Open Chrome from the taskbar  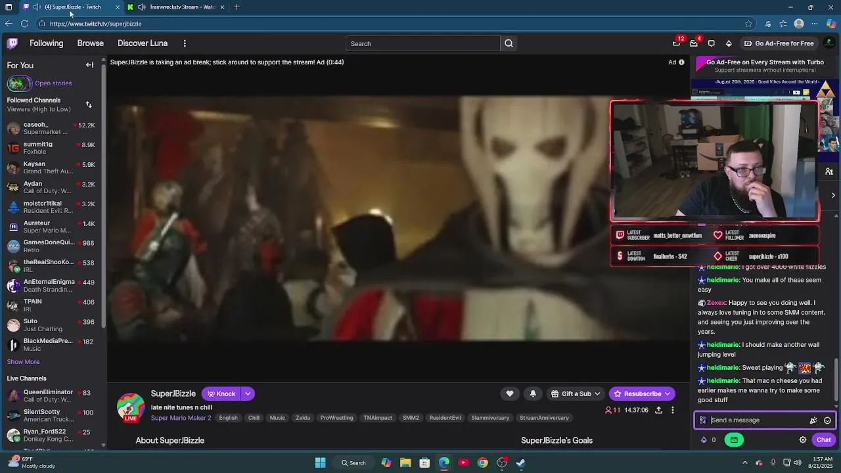[483, 462]
